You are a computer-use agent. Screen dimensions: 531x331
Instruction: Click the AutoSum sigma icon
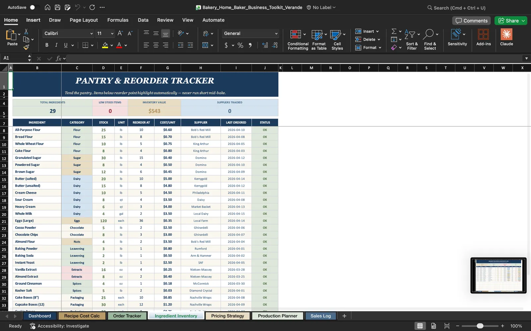[394, 31]
